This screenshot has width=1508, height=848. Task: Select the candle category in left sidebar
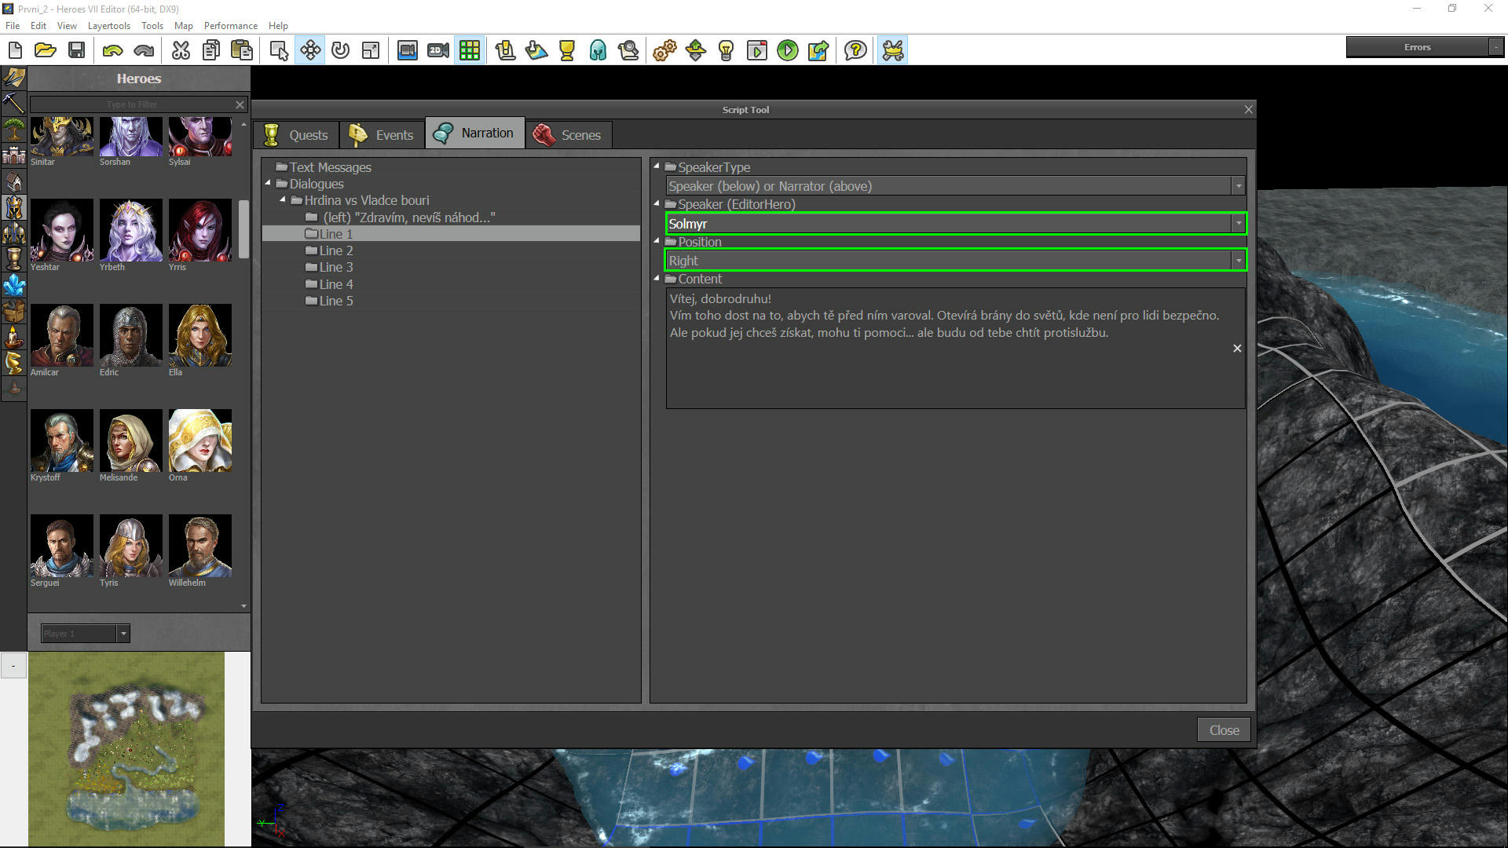(13, 336)
